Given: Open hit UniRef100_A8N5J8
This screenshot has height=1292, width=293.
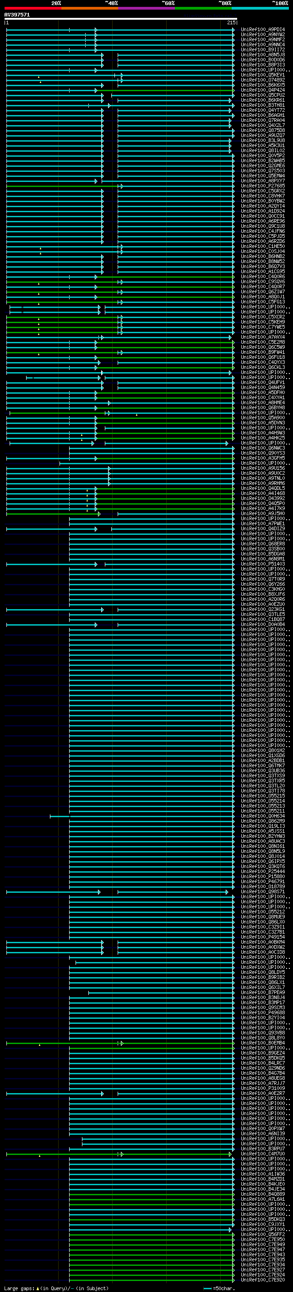Looking at the screenshot, I should (262, 55).
